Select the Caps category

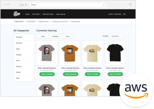pos(18,49)
